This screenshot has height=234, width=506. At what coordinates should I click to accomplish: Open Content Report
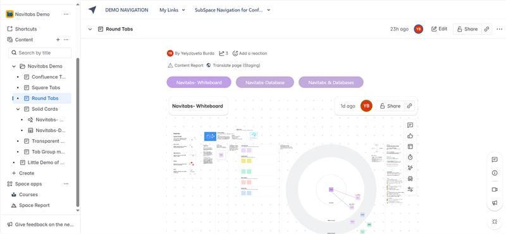(x=185, y=65)
